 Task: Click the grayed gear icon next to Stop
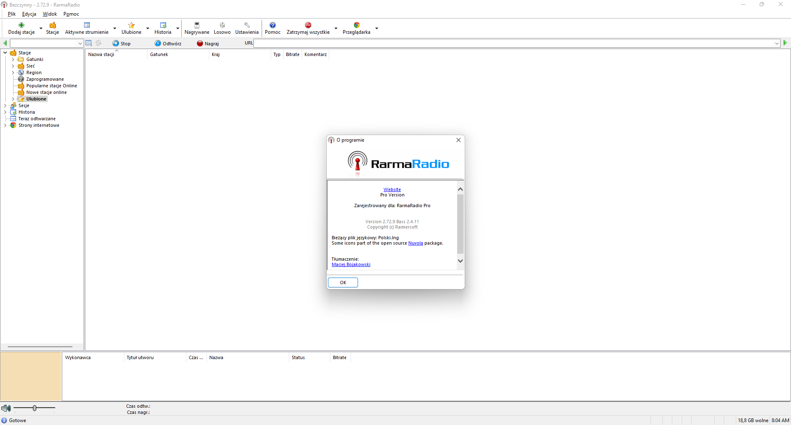click(x=98, y=43)
